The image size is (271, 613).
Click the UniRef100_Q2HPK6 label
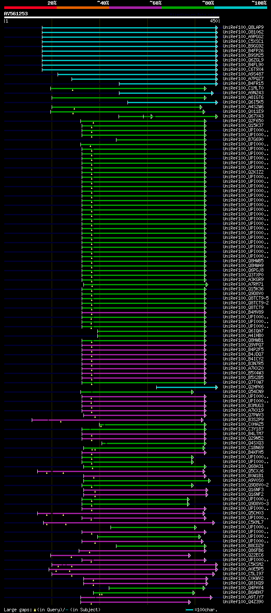(x=243, y=387)
